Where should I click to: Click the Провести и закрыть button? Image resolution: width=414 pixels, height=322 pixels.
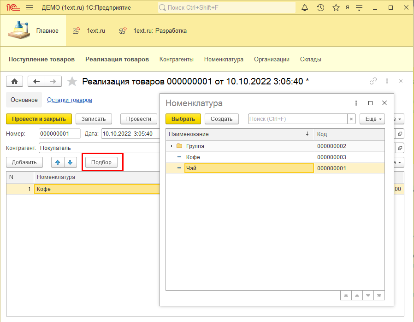[x=39, y=119]
